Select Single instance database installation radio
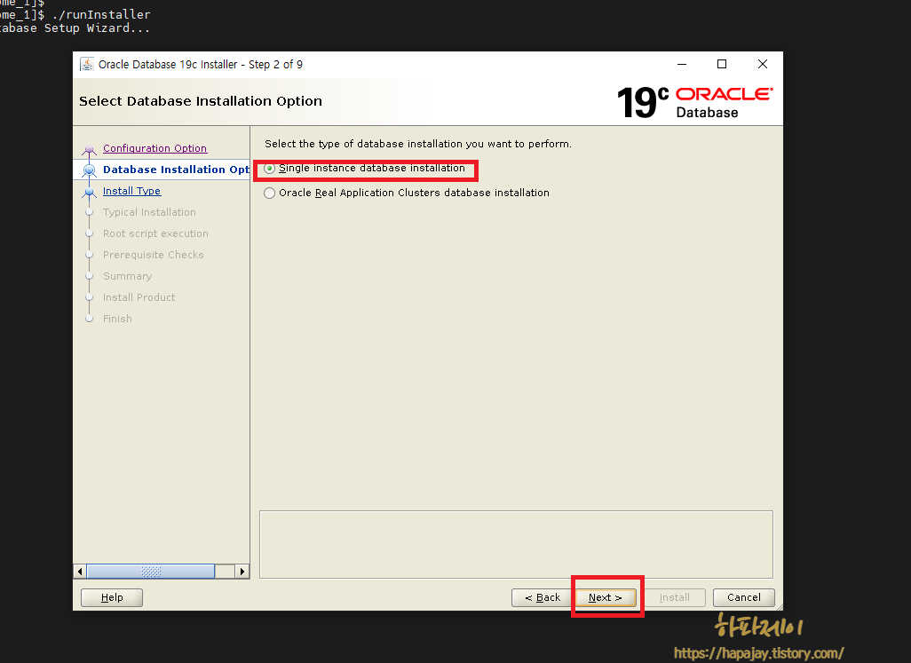The height and width of the screenshot is (663, 911). tap(269, 169)
